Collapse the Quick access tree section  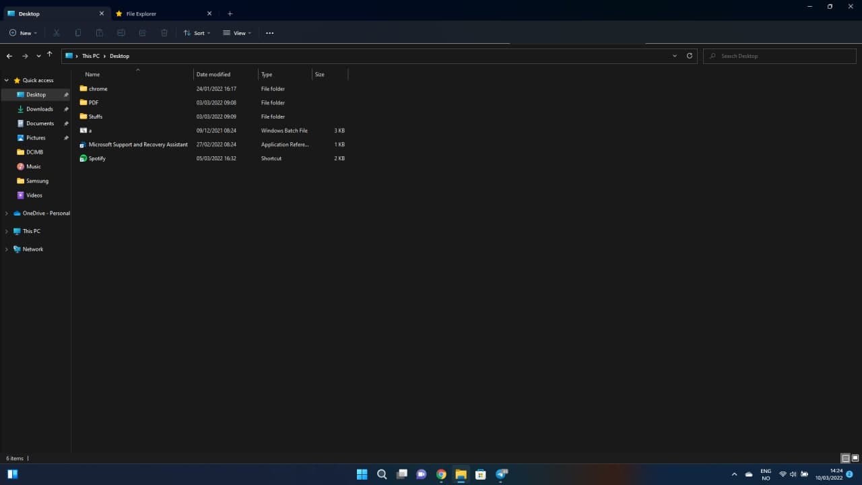coord(7,80)
